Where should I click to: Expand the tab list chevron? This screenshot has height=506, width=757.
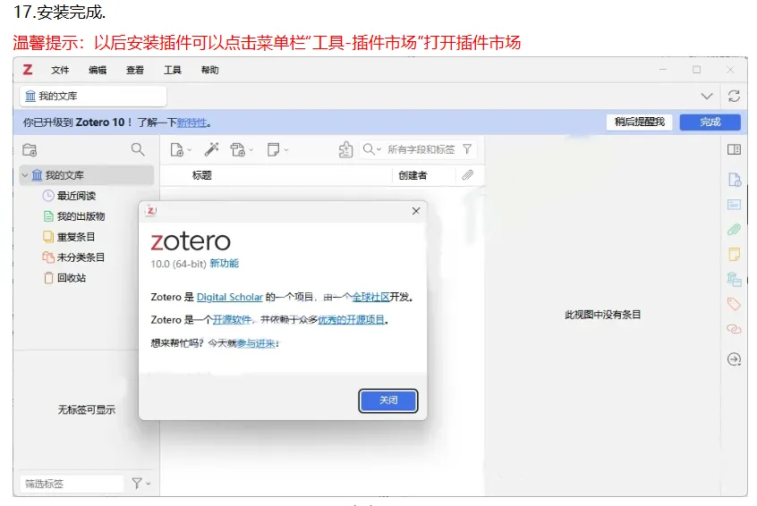pyautogui.click(x=707, y=97)
